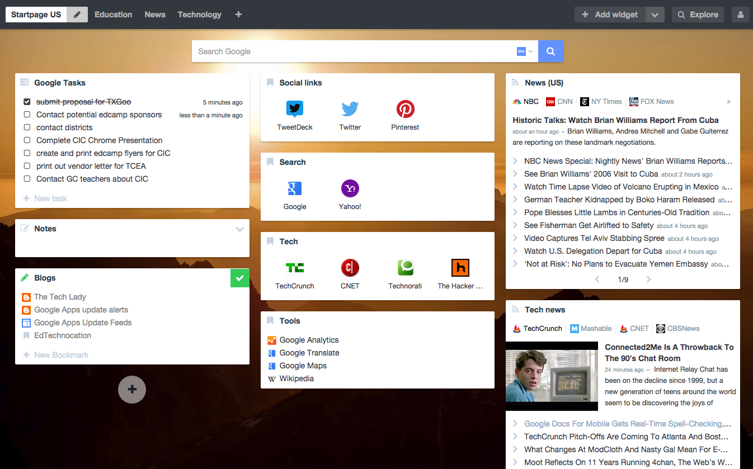The image size is (753, 469).
Task: Select the NY Times source tab
Action: 601,102
